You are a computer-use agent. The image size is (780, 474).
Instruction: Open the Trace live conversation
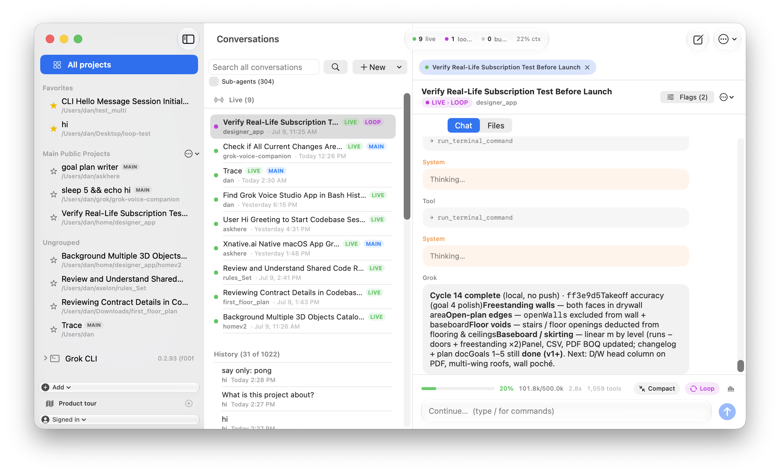[x=303, y=175]
